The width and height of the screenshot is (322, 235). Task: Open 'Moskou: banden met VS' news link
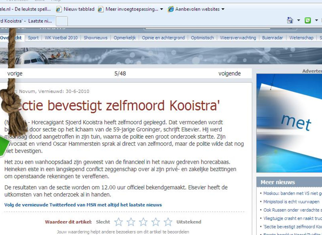tap(292, 193)
